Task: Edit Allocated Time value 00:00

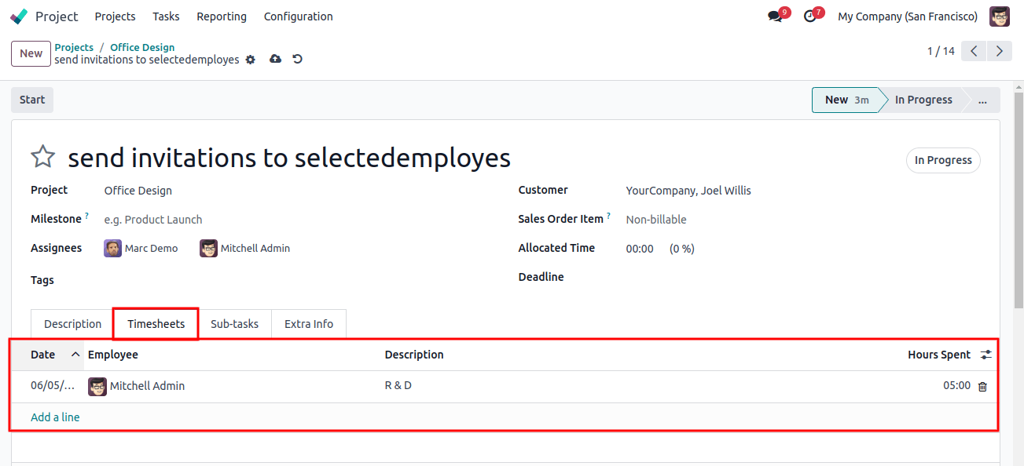Action: (x=640, y=249)
